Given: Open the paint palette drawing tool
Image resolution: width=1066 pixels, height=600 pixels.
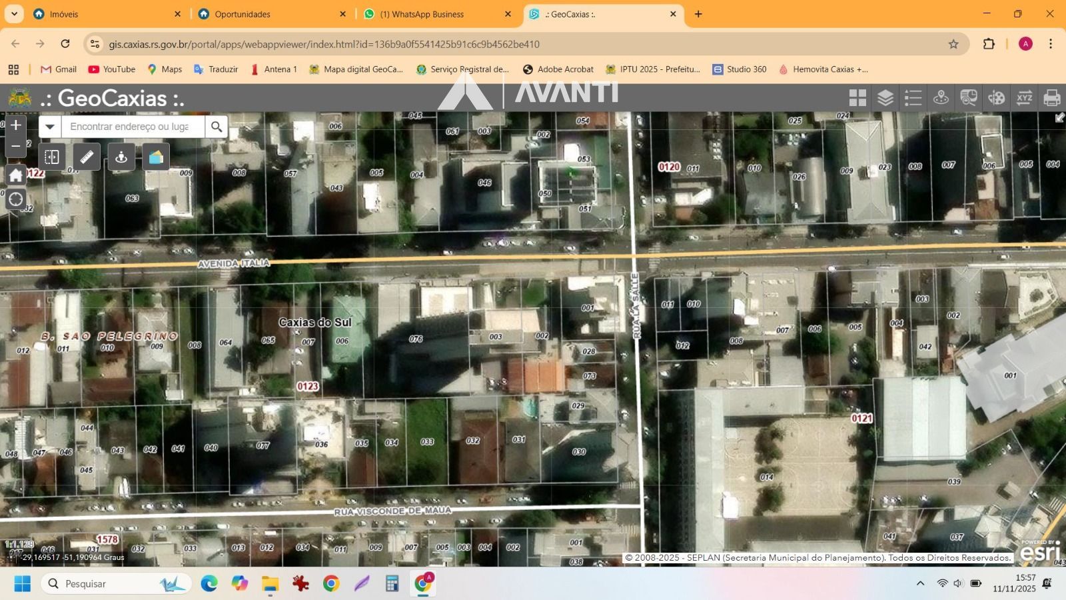Looking at the screenshot, I should (996, 98).
